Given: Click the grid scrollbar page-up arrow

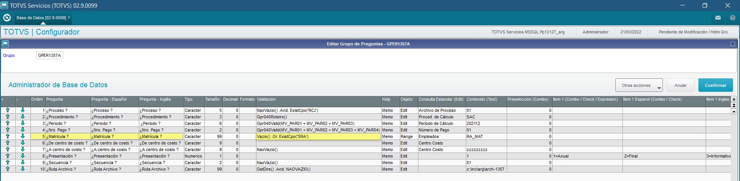Looking at the screenshot, I should pos(734,105).
